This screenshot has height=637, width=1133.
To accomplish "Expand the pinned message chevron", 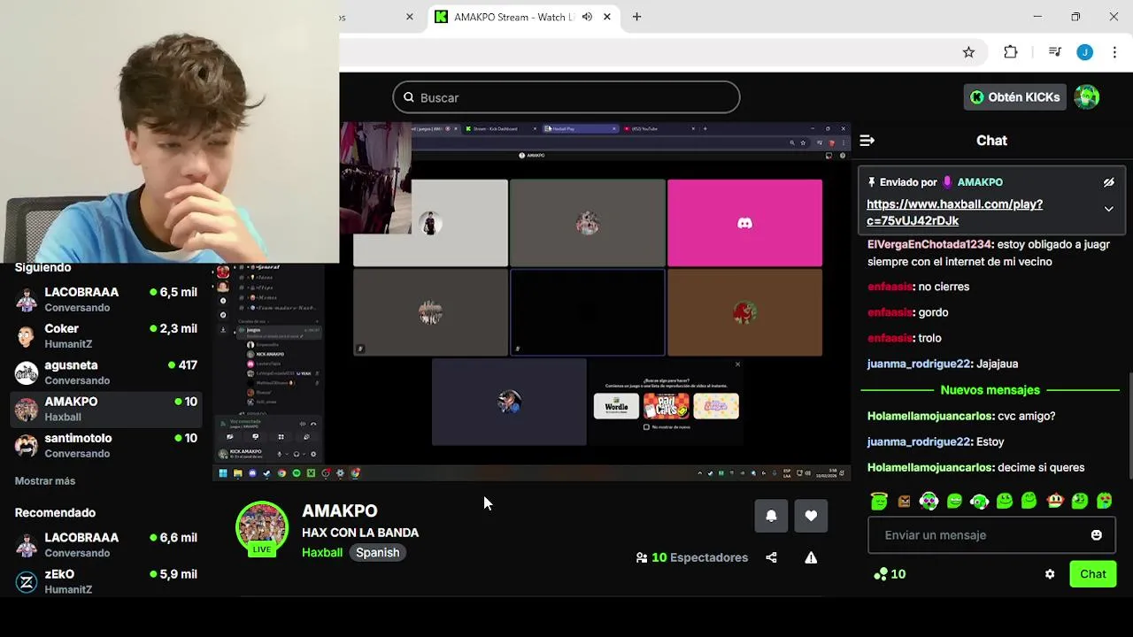I will (x=1108, y=209).
